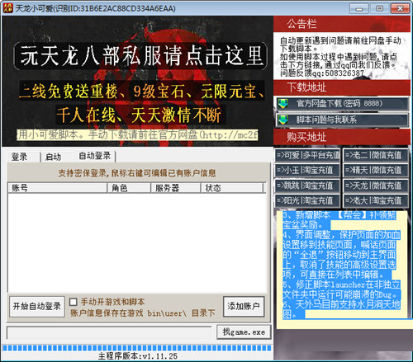This screenshot has height=362, width=413.
Task: Select the 自动登录 tab
Action: point(95,156)
